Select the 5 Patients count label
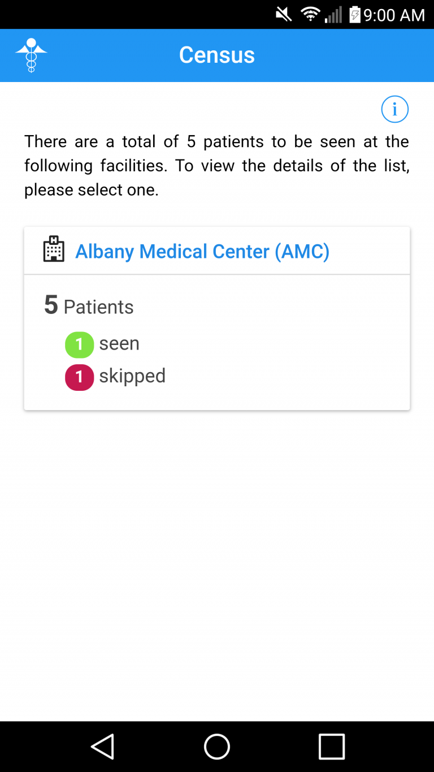The image size is (434, 772). pyautogui.click(x=89, y=306)
